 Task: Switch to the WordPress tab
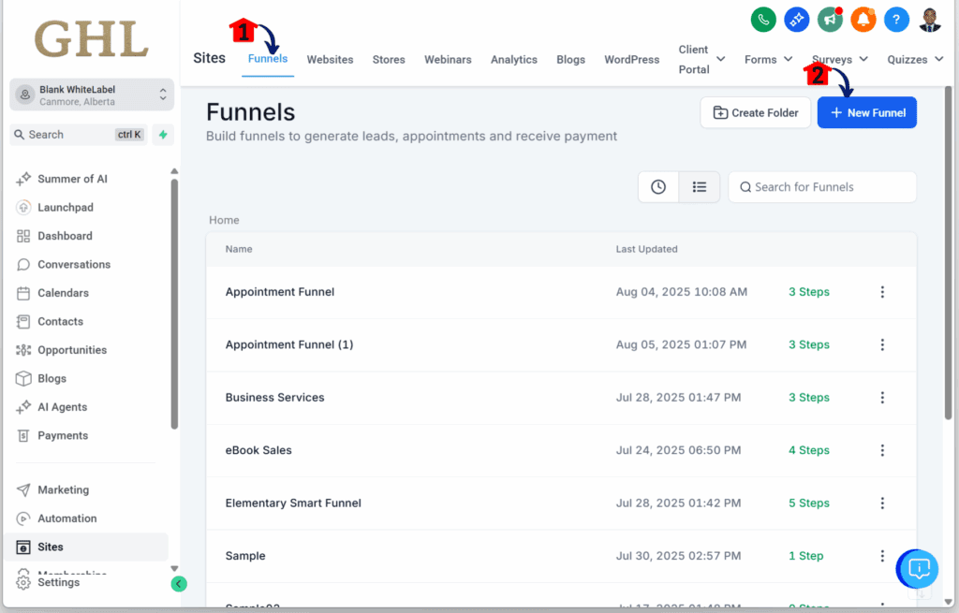click(x=632, y=59)
